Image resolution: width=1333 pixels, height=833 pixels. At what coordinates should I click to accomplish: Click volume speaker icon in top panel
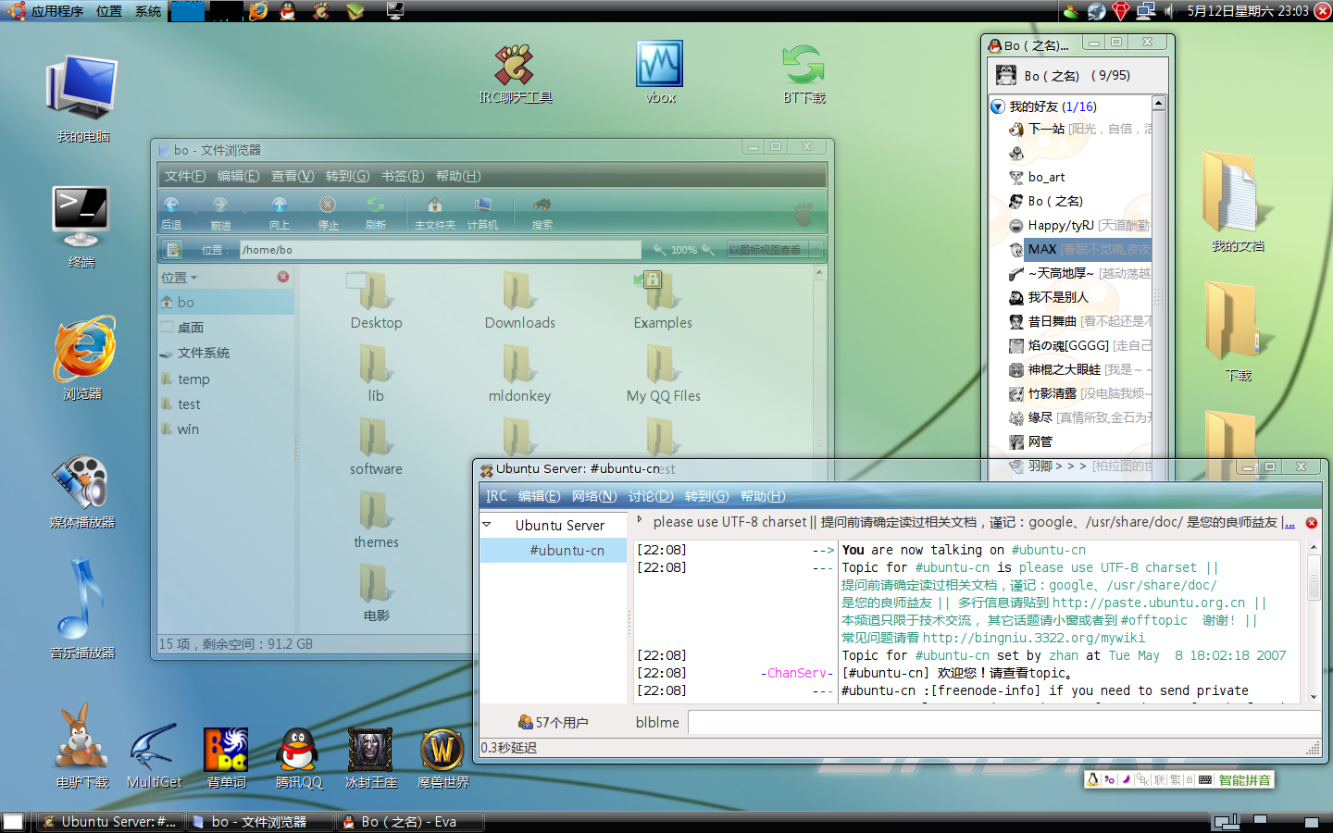coord(1169,11)
